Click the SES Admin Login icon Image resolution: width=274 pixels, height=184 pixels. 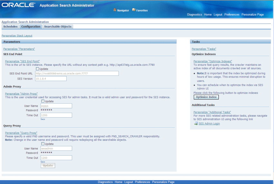(x=196, y=123)
